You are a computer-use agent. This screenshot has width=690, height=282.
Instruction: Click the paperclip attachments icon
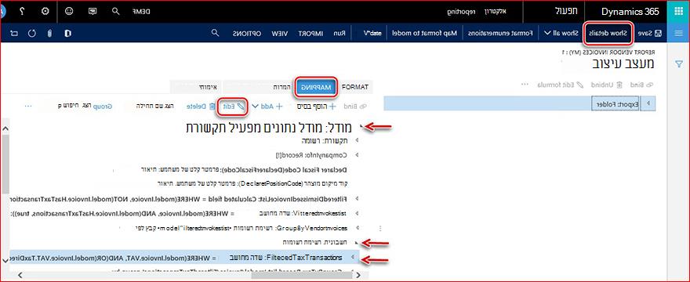tap(49, 33)
